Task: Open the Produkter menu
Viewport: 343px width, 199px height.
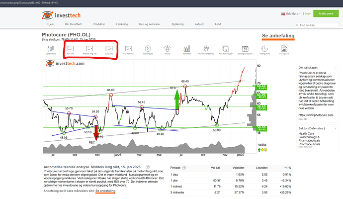Action: (99, 23)
